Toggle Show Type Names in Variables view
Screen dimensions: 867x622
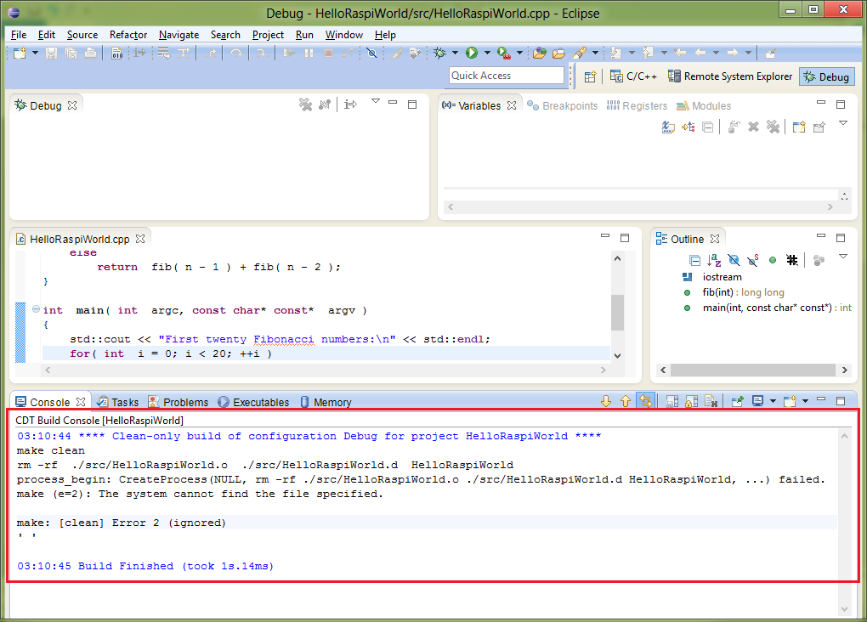point(668,127)
